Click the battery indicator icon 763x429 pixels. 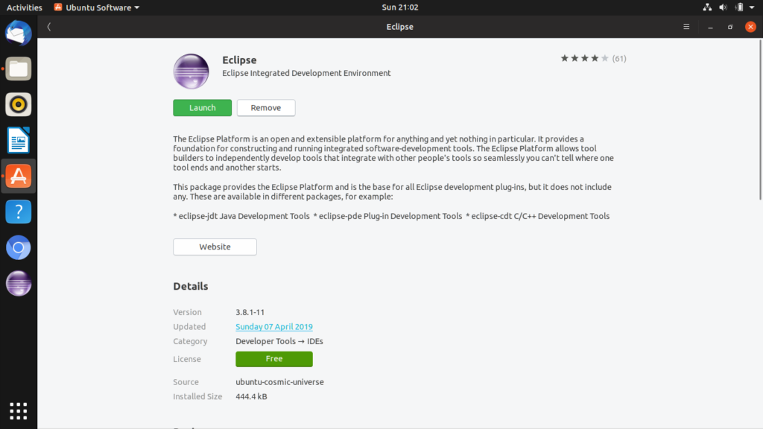coord(740,7)
